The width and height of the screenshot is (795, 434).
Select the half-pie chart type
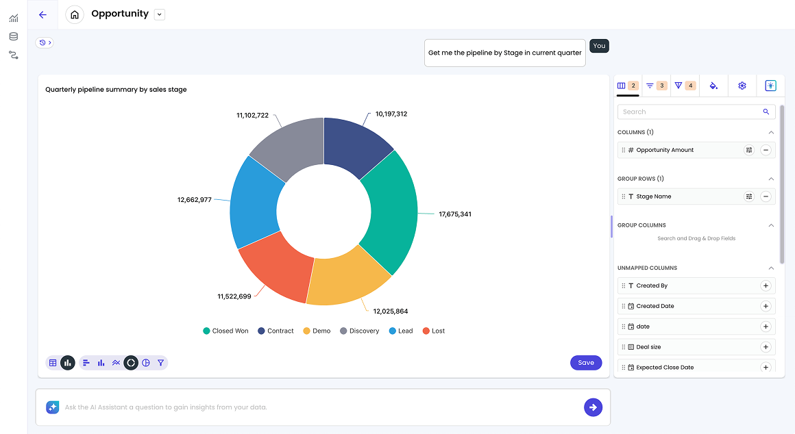click(x=146, y=363)
